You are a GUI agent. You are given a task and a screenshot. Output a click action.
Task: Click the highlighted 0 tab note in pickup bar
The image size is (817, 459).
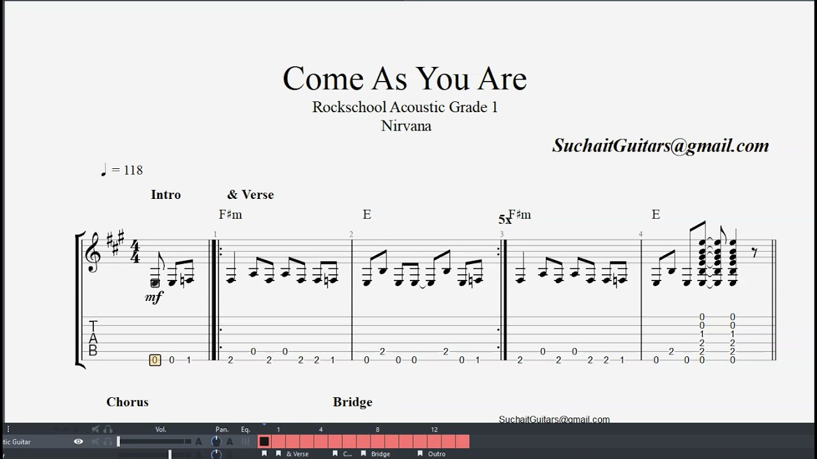(154, 360)
